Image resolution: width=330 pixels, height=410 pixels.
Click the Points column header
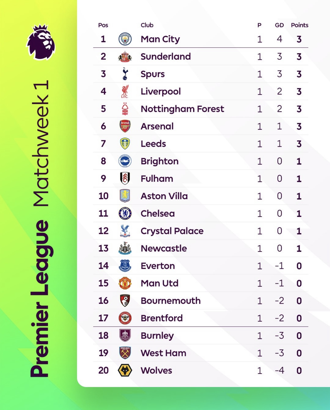[x=299, y=25]
